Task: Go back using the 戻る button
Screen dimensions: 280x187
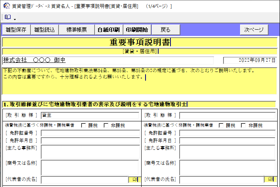Action: point(166,30)
